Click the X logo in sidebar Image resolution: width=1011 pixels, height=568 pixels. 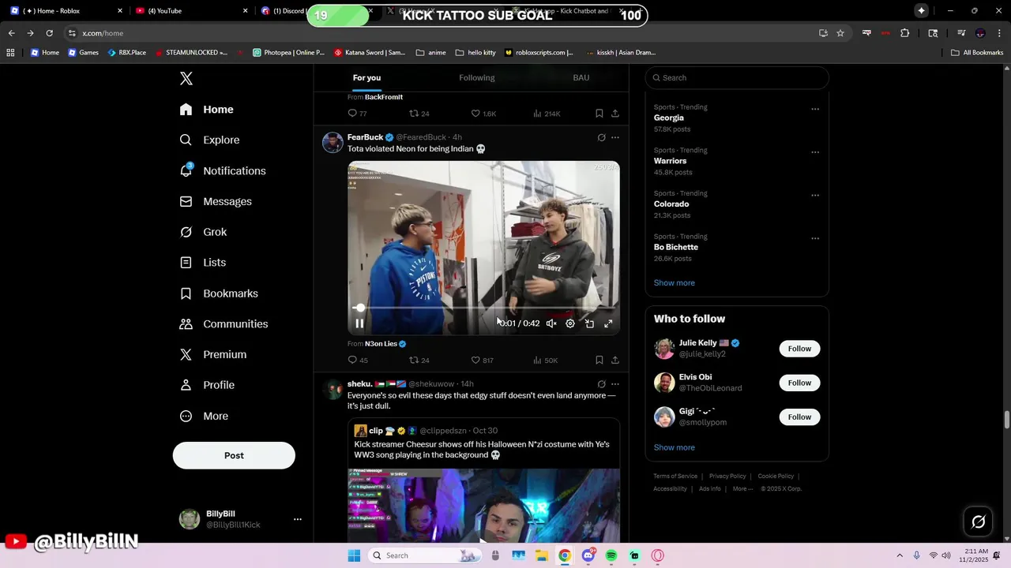coord(186,78)
